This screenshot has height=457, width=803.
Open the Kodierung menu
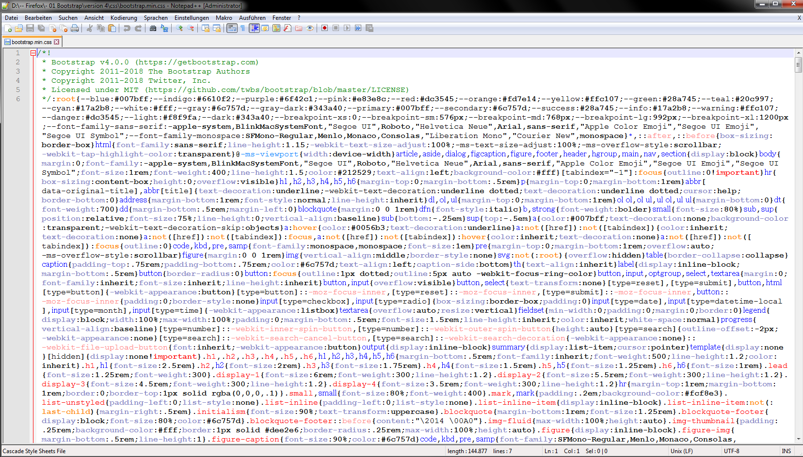pyautogui.click(x=124, y=18)
